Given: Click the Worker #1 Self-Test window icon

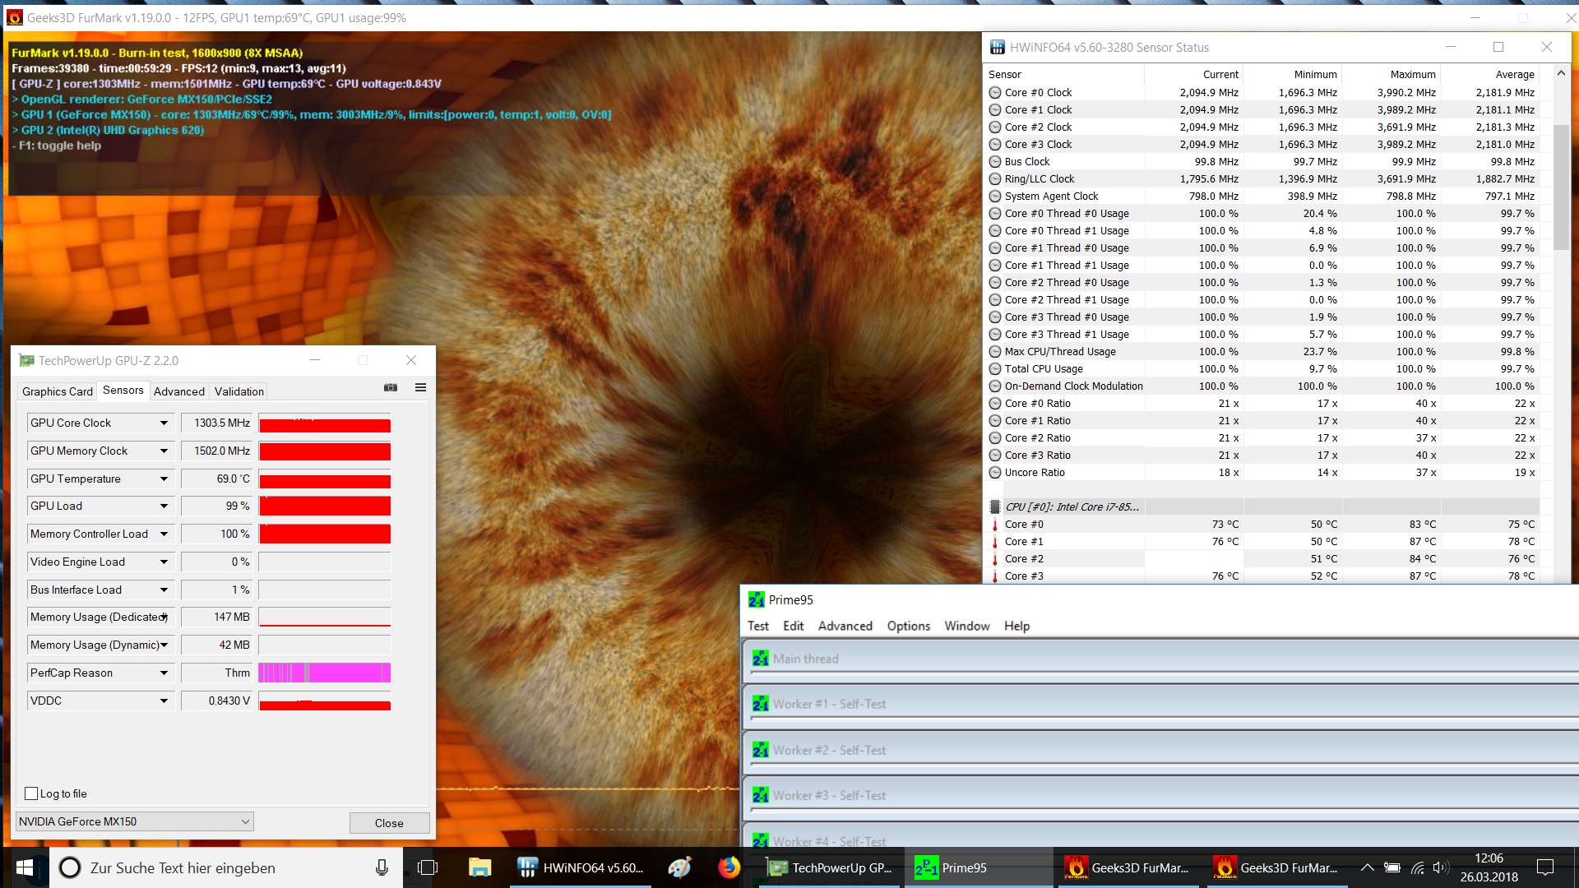Looking at the screenshot, I should [x=760, y=704].
